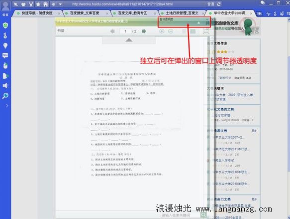290x219 pixels.
Task: Click the search keyword field at the page bottom
Action: (181, 215)
